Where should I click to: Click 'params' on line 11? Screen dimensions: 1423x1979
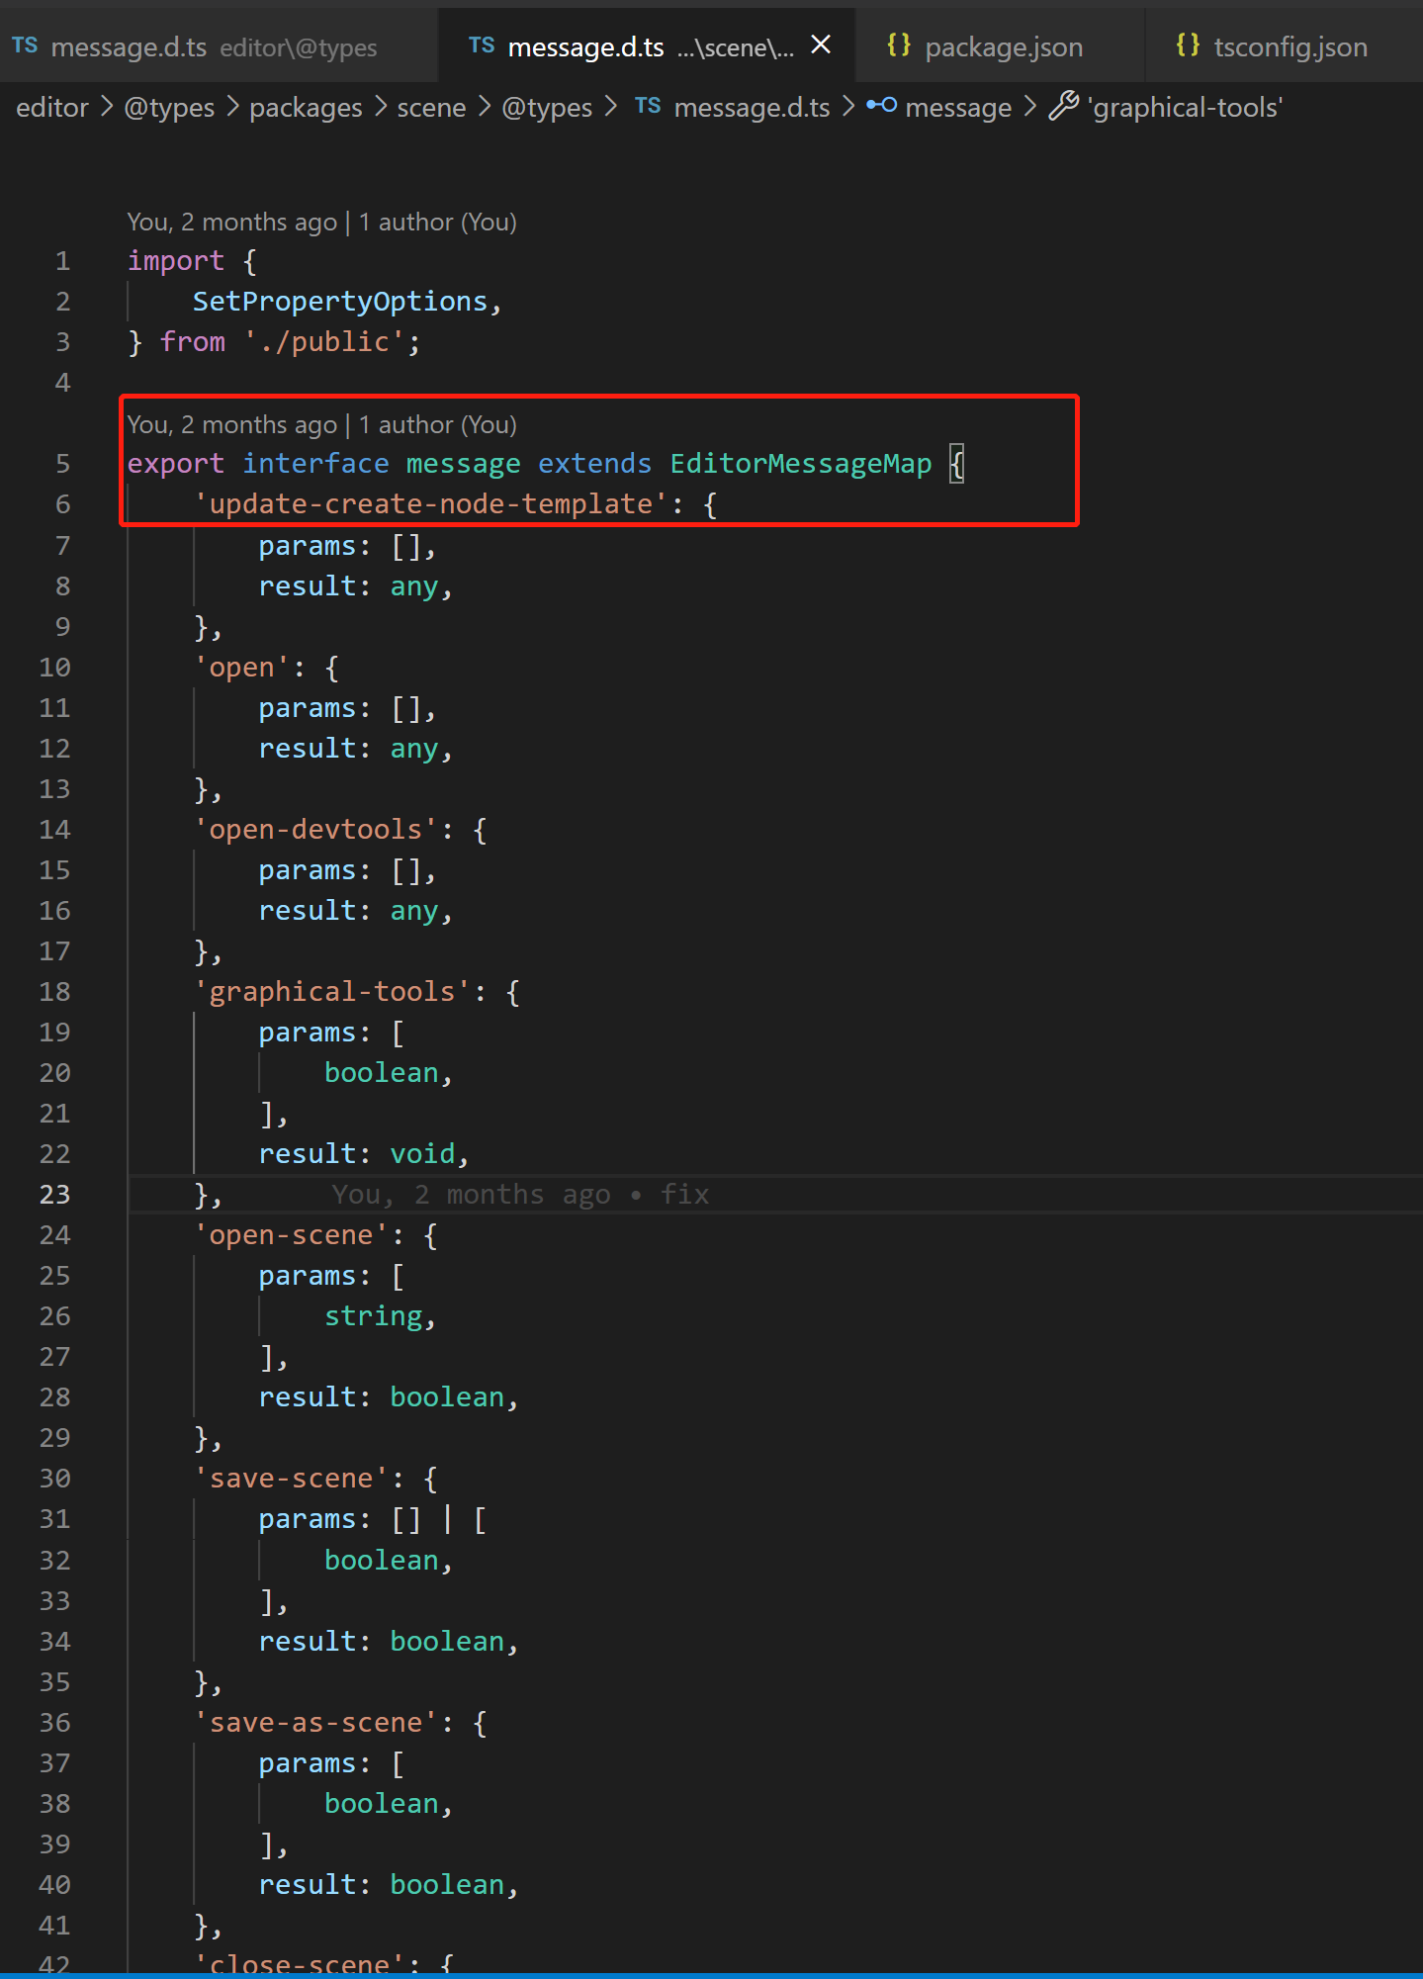308,708
